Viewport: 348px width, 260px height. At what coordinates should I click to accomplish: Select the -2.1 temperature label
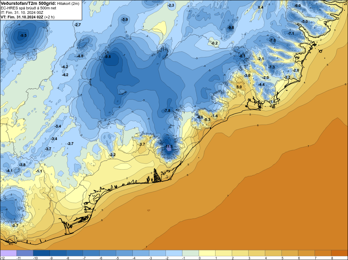pos(261,59)
